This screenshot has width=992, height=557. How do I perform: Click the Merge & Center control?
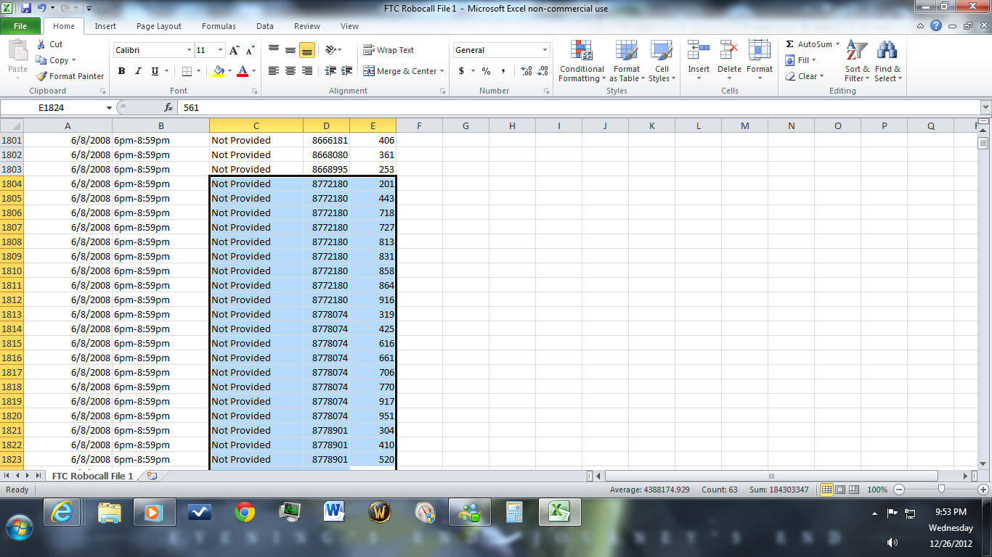click(399, 71)
